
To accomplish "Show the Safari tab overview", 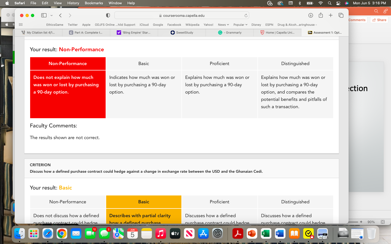I will pos(341,15).
